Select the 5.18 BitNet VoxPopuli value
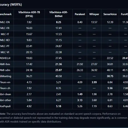This screenshot has height=128, width=128. click(58, 106)
